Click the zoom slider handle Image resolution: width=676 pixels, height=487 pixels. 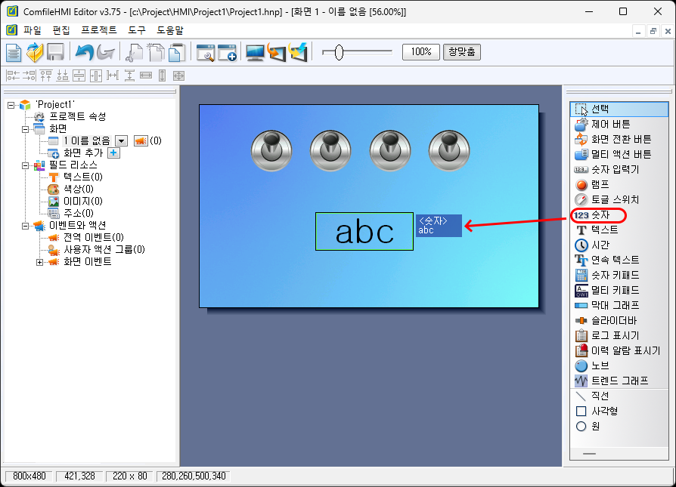(x=339, y=52)
